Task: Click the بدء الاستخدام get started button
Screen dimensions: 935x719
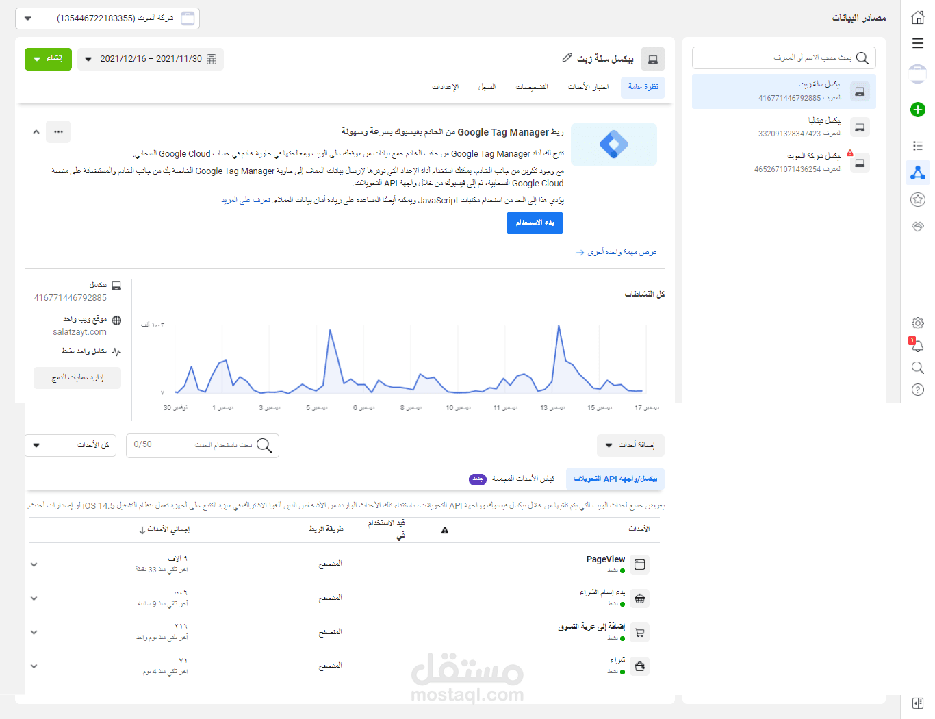Action: 535,223
